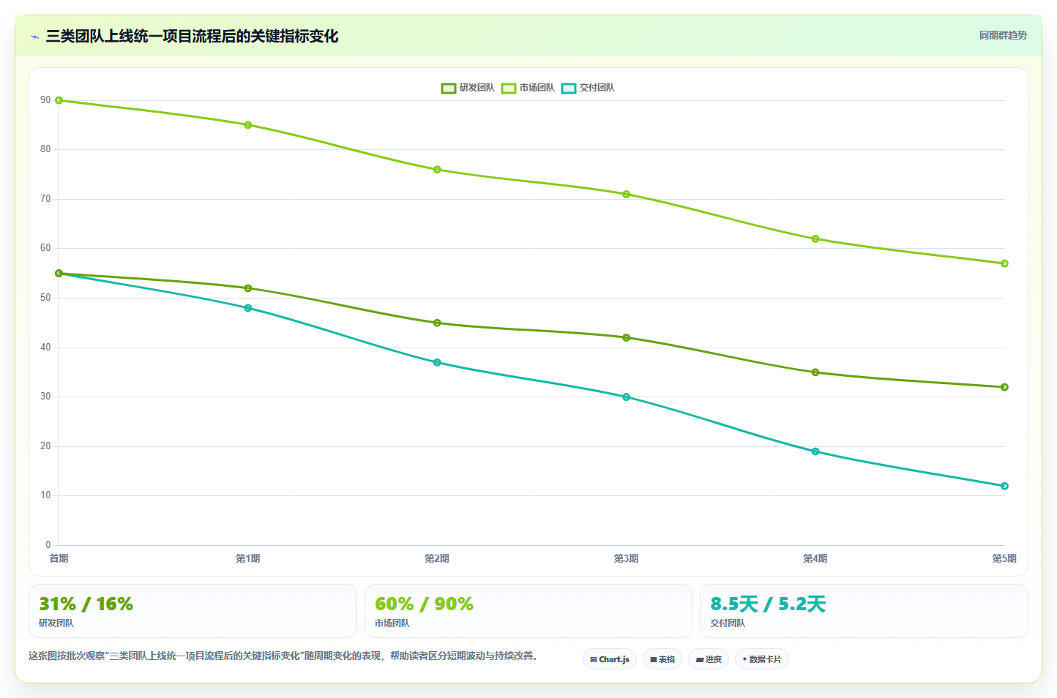Click 研发团队 data point at 第5期 (32)
Image resolution: width=1057 pixels, height=698 pixels.
[x=1004, y=387]
